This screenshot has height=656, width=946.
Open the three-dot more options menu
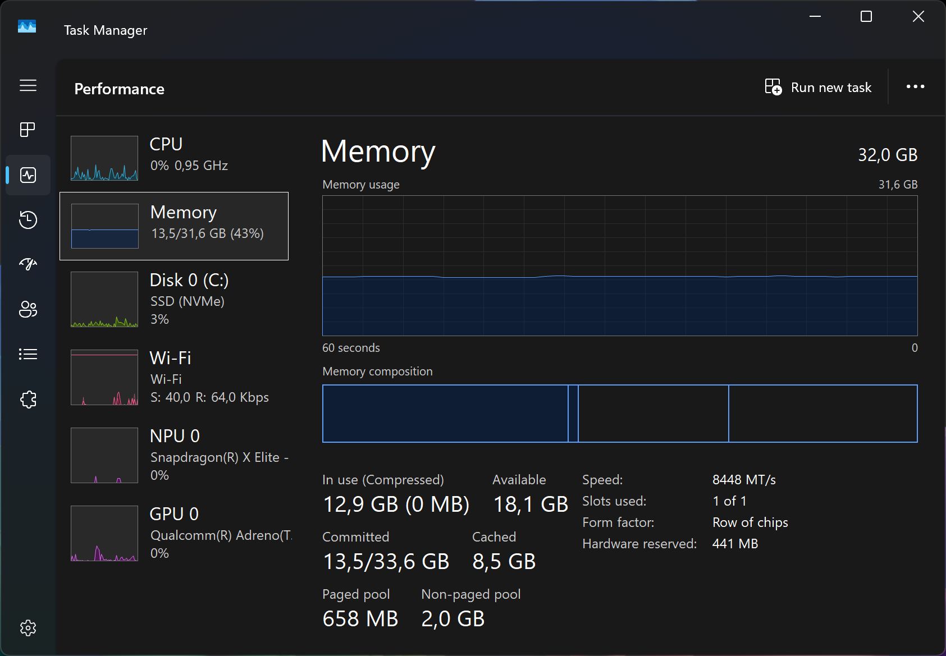[915, 87]
